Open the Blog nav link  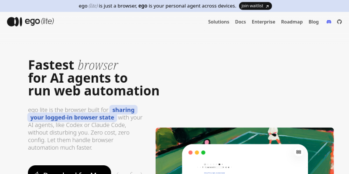(x=313, y=22)
